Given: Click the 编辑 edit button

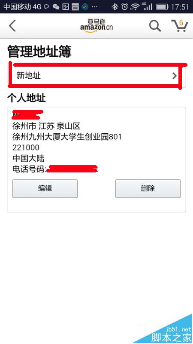Looking at the screenshot, I should pyautogui.click(x=45, y=188).
